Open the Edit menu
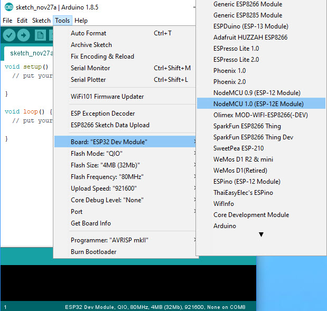The height and width of the screenshot is (311, 327). [22, 21]
